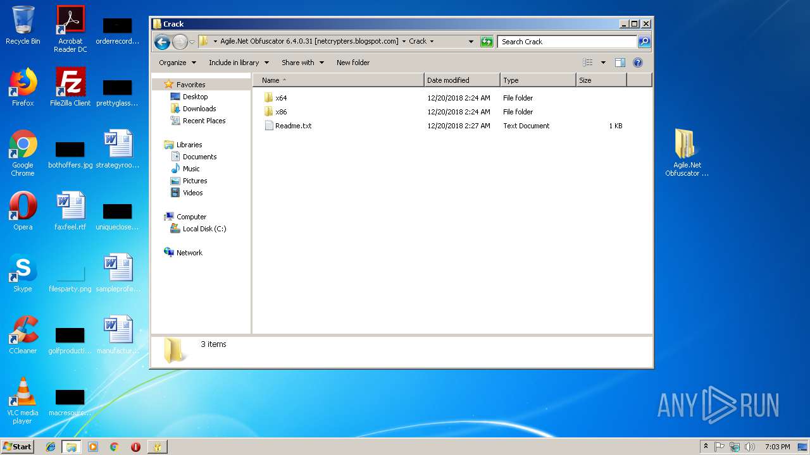The image size is (810, 455).
Task: Sort by the Type column header
Action: point(538,80)
